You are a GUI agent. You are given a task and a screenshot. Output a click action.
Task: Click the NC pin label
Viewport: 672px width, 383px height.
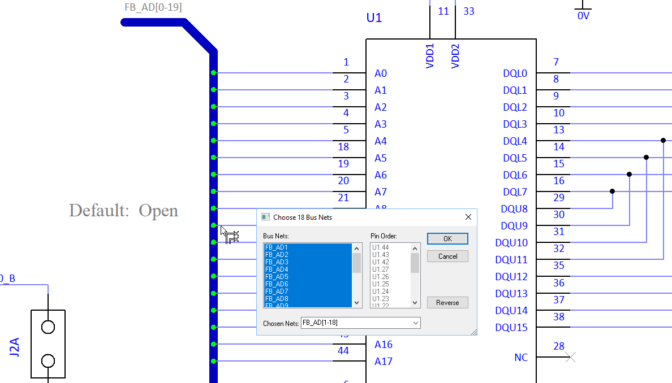(521, 358)
